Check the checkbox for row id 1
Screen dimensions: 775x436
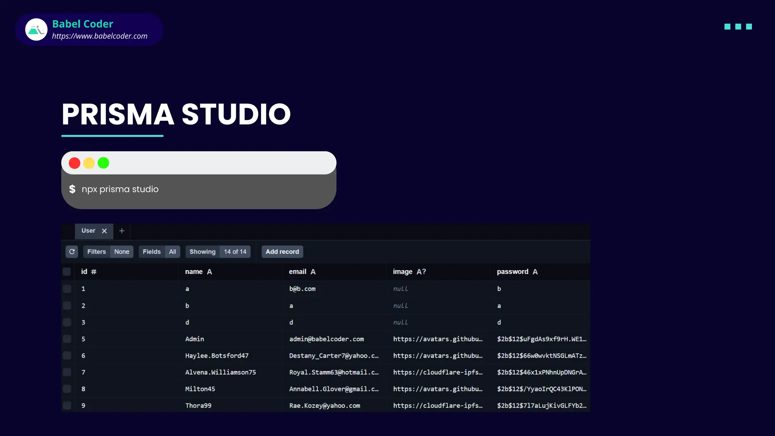67,289
